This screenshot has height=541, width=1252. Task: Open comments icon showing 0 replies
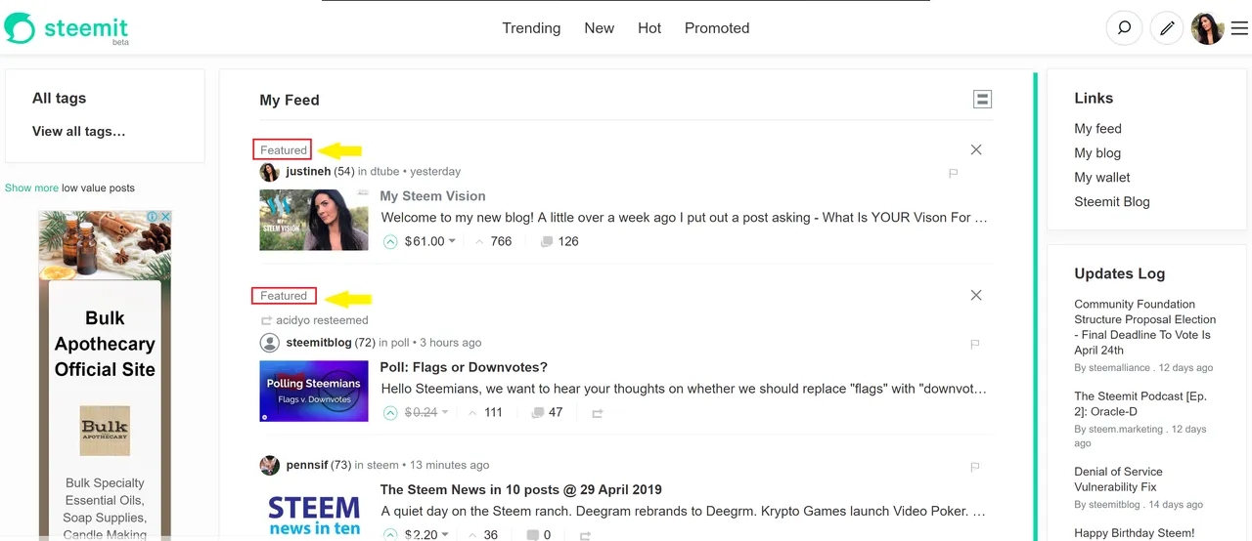[x=533, y=534]
